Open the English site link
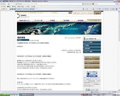120x96 pixels. (91, 13)
